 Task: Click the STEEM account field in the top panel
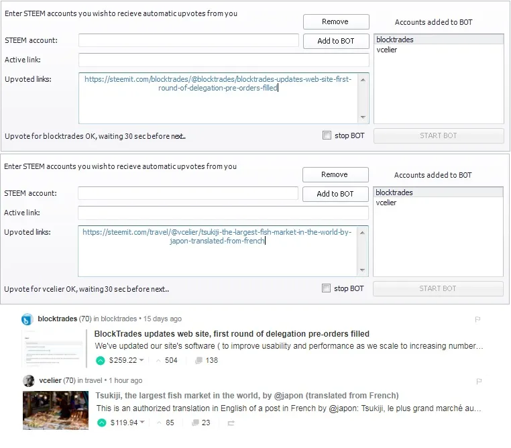(x=188, y=40)
